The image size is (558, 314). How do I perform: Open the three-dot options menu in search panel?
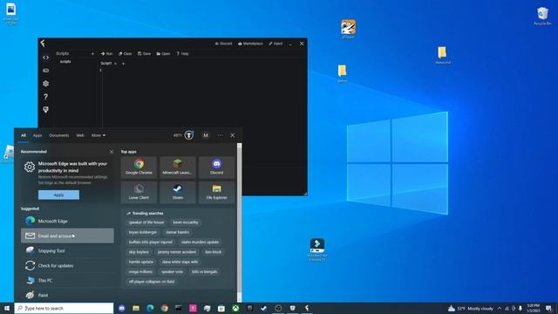point(220,135)
